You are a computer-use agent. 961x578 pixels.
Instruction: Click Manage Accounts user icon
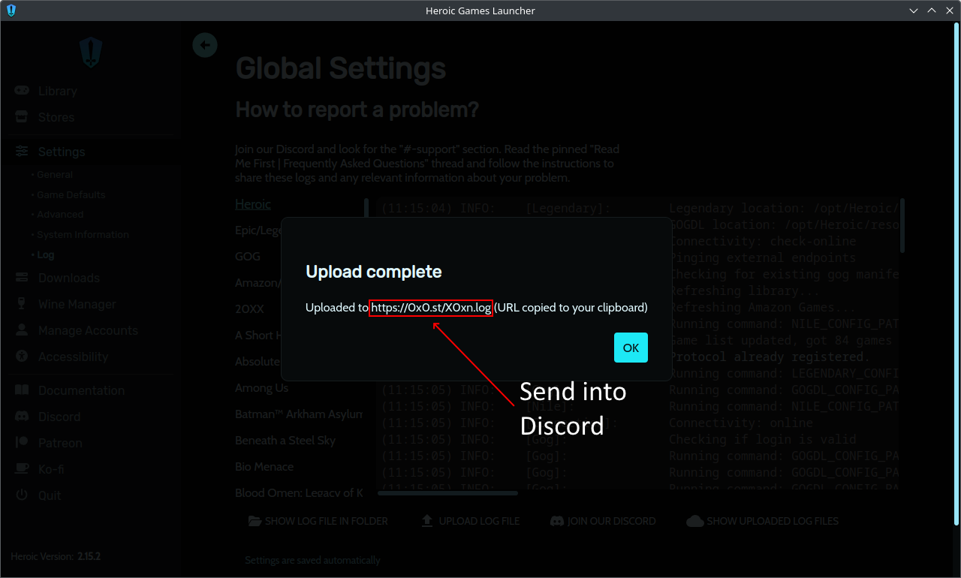23,330
